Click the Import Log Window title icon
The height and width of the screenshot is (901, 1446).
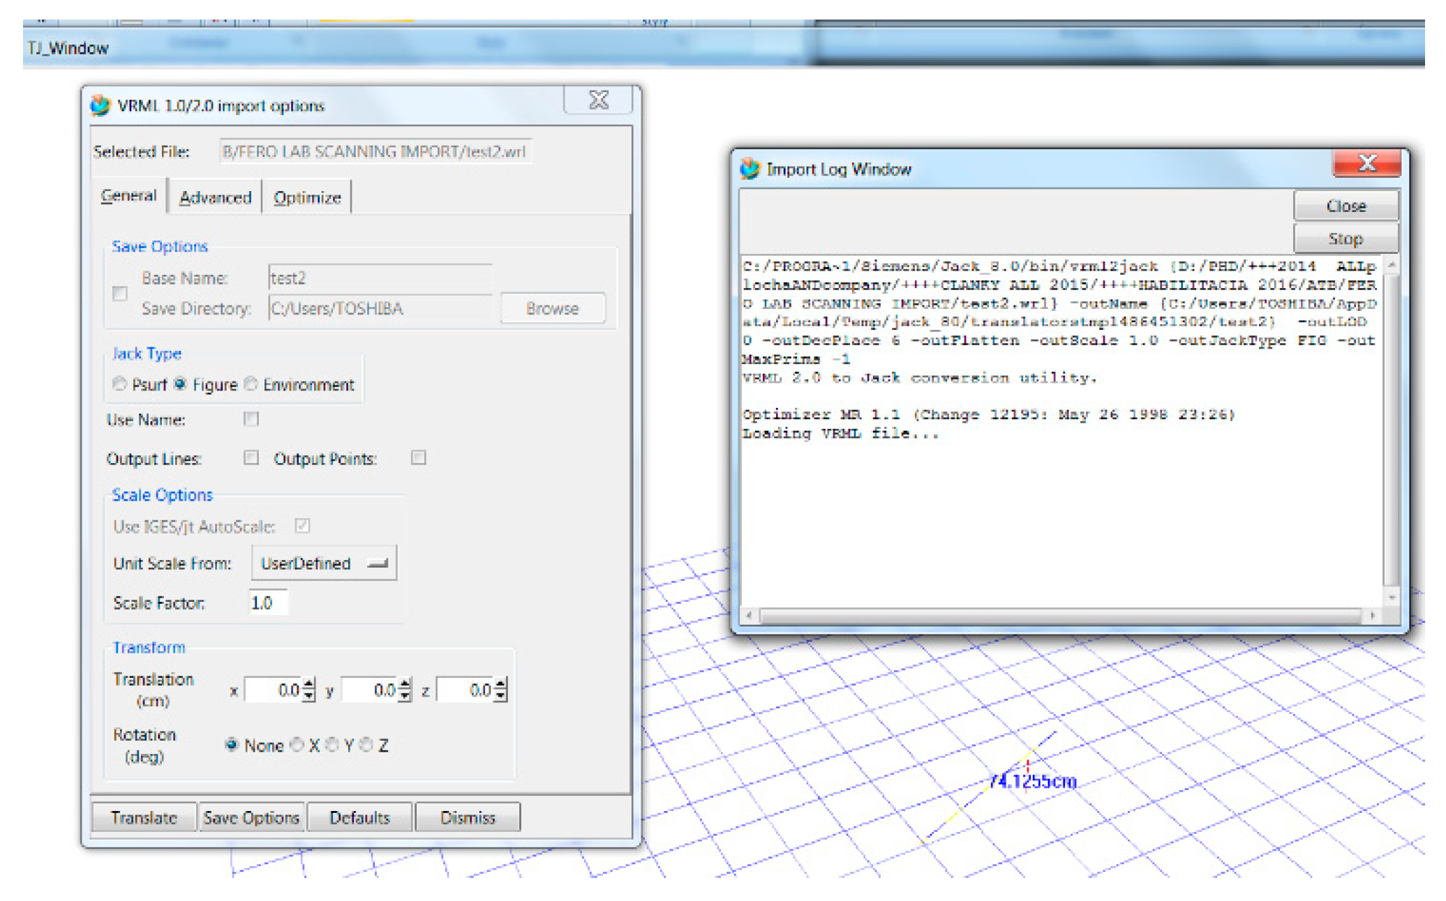click(x=750, y=169)
